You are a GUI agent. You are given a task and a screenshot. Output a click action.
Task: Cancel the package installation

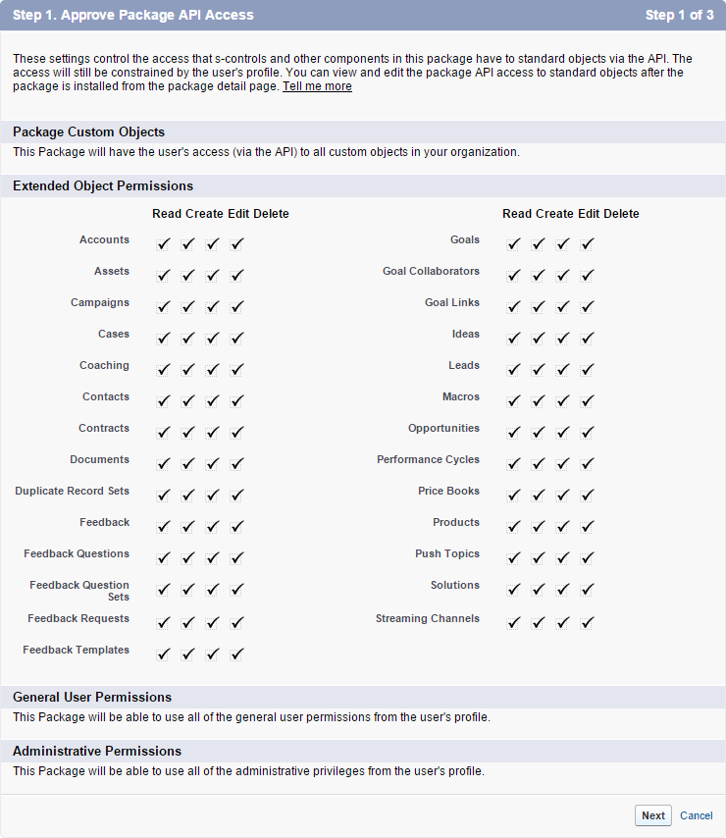tap(697, 815)
